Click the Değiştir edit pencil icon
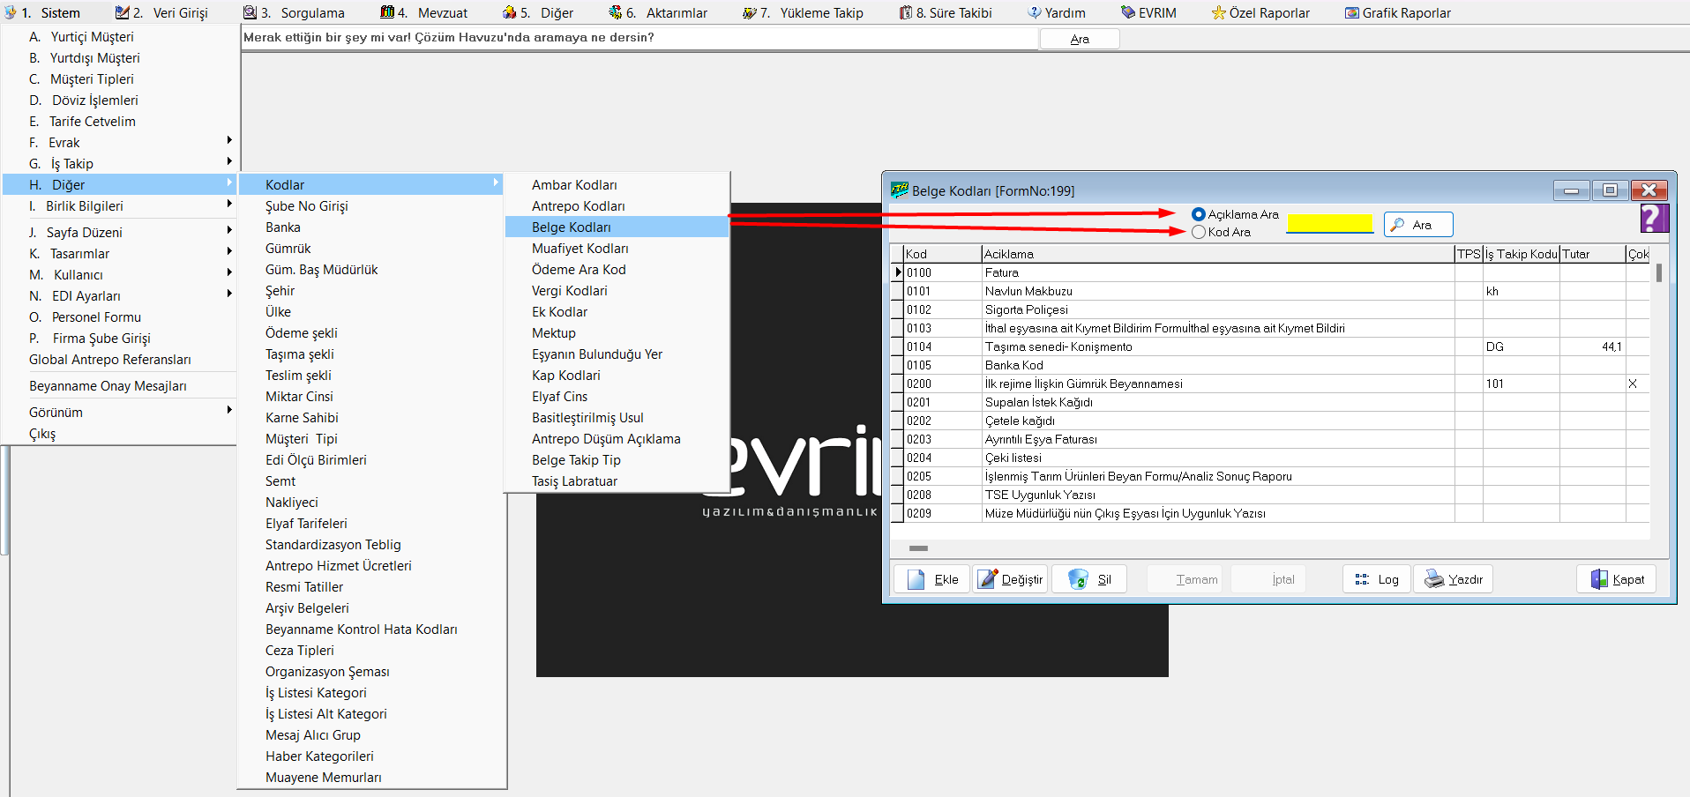This screenshot has height=797, width=1690. [988, 579]
